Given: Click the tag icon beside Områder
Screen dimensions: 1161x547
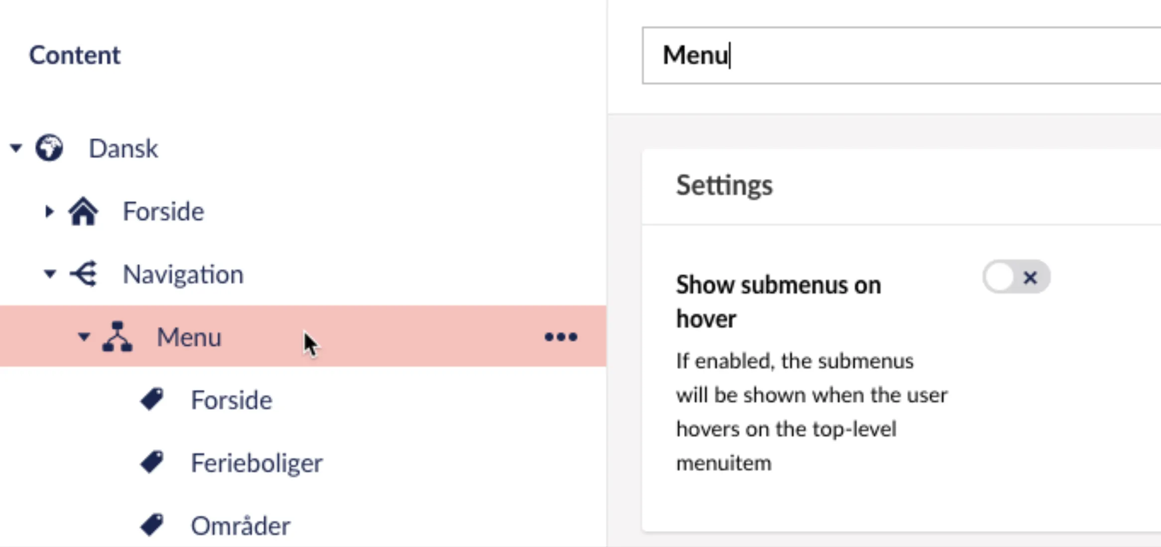Looking at the screenshot, I should [152, 525].
